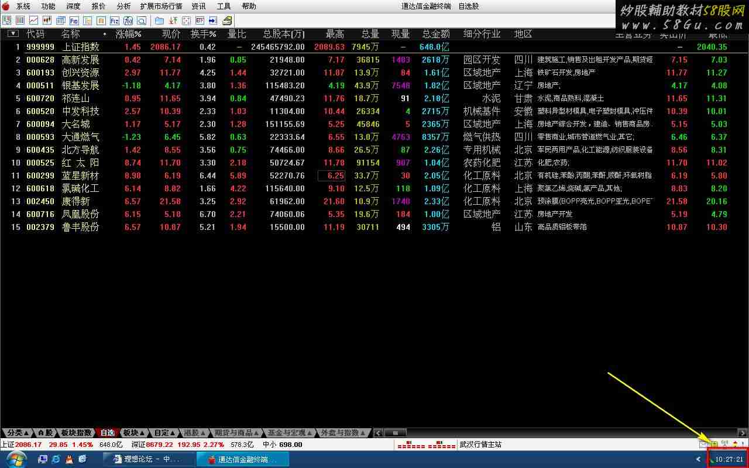Click the Fiz toolbar icon
The image size is (749, 468).
pos(115,20)
